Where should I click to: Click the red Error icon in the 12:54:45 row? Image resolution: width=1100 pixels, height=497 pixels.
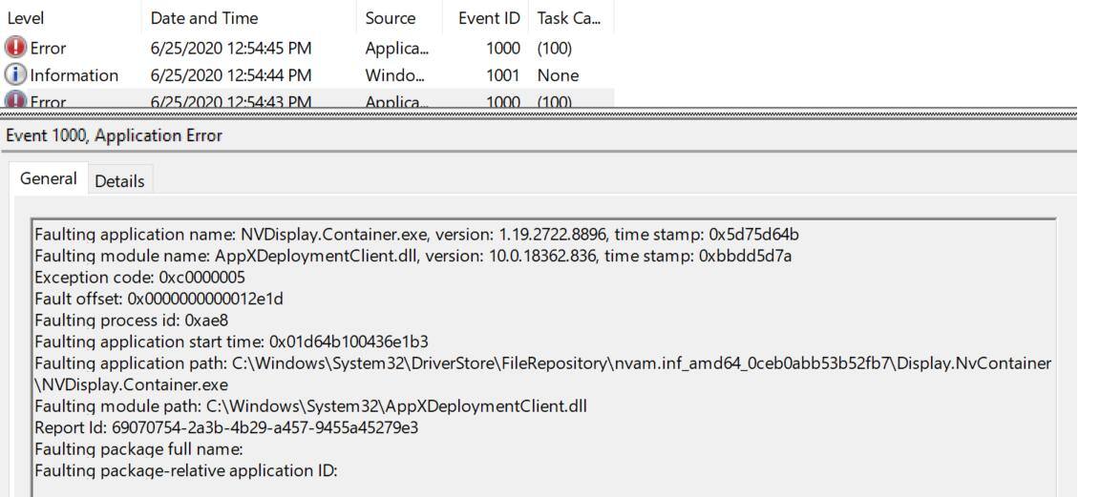(16, 47)
